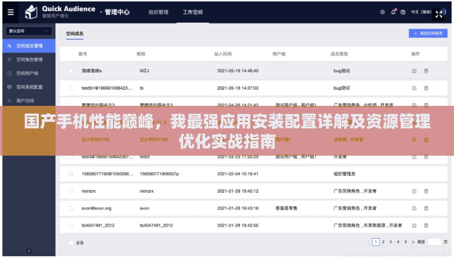
Task: Select the 15658077190@1050090 row checkbox
Action: tap(70, 174)
